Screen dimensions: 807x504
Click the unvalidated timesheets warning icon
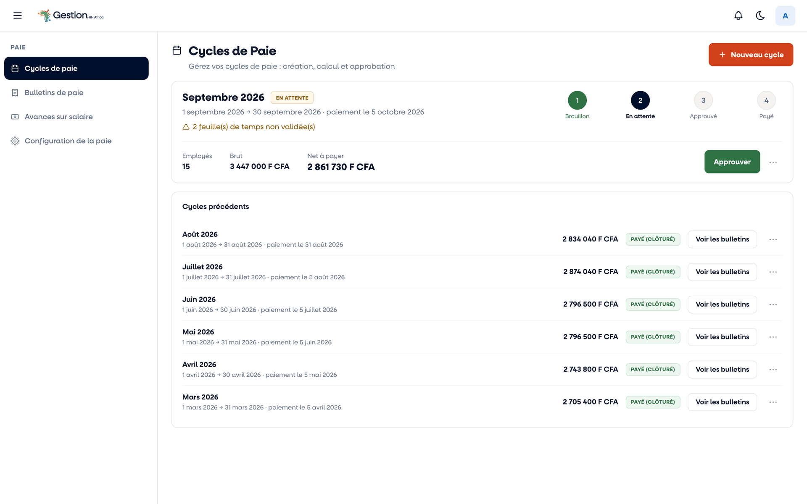click(x=186, y=127)
